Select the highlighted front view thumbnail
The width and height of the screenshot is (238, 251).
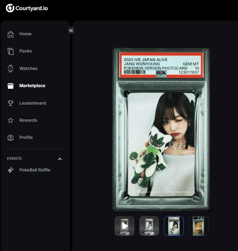174,226
